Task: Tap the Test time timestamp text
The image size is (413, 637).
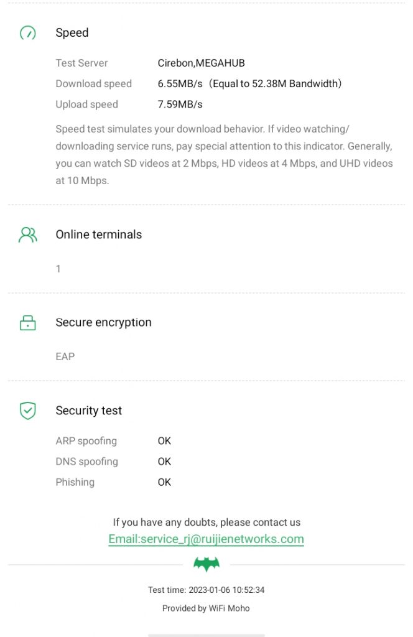Action: click(x=206, y=590)
